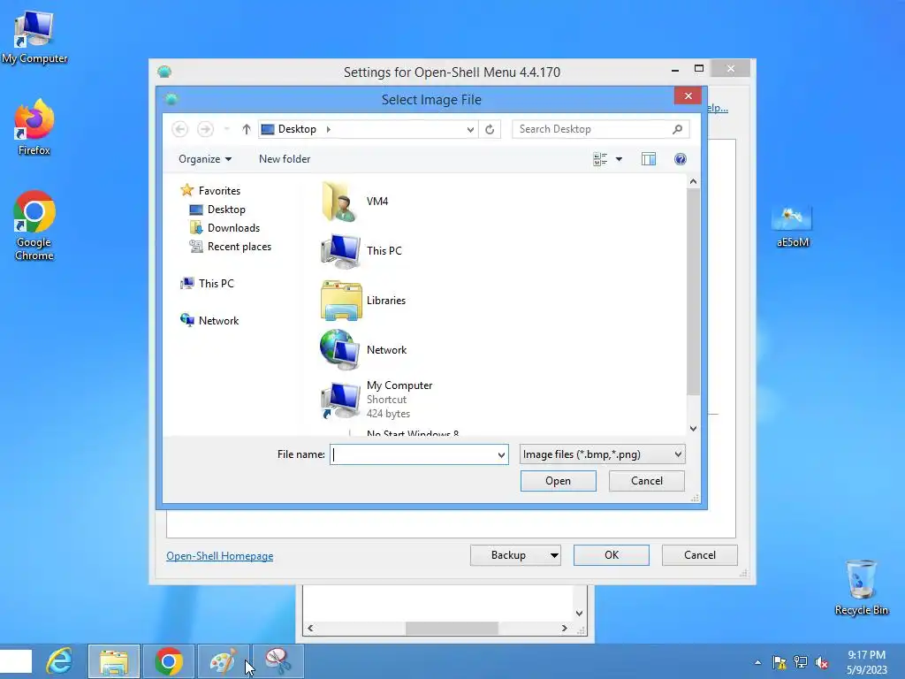The width and height of the screenshot is (905, 679).
Task: Open the Image files type filter dropdown
Action: point(602,455)
